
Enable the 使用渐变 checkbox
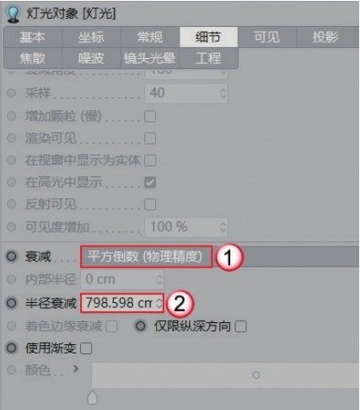86,348
